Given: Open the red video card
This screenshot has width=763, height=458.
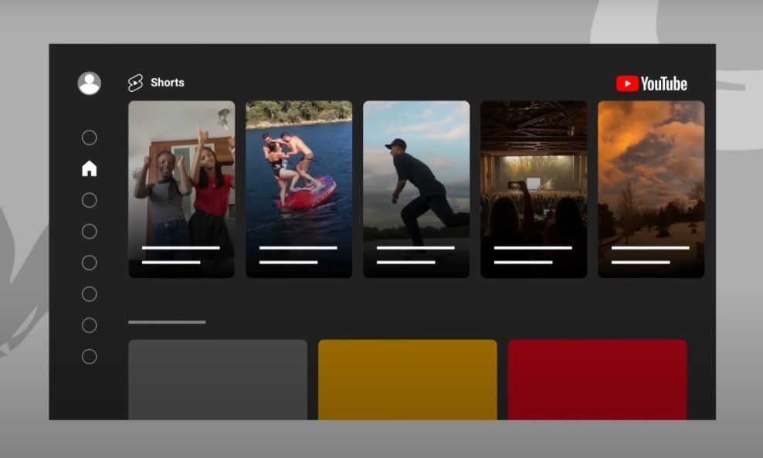Looking at the screenshot, I should 598,379.
